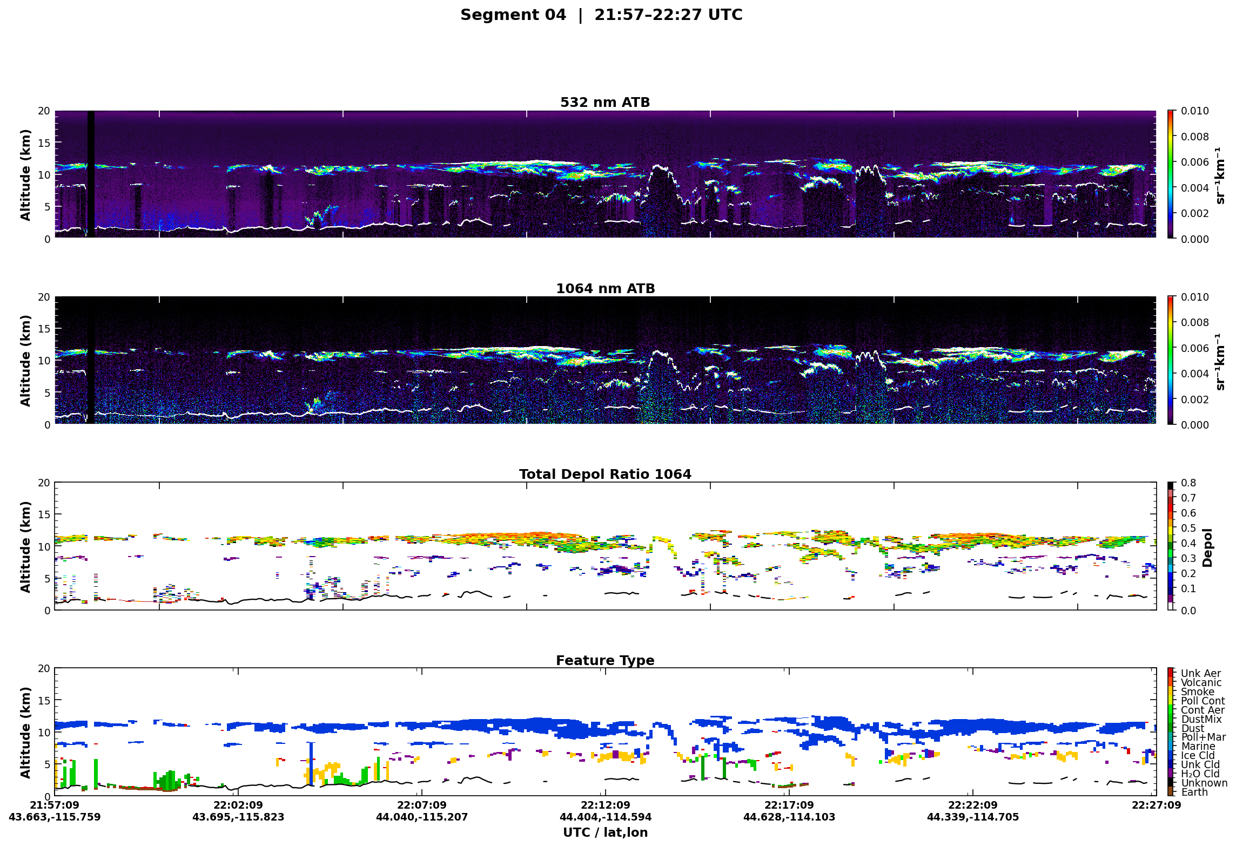Click the H₂O Cld legend label
Screen dimensions: 1236x847
point(1200,774)
